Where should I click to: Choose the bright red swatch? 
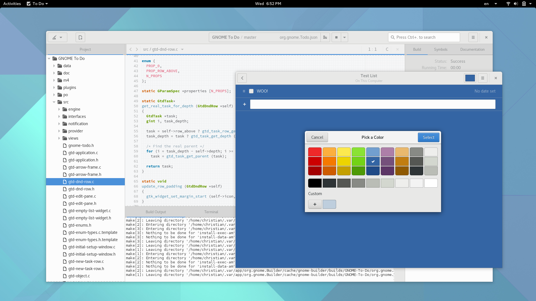coord(315,152)
